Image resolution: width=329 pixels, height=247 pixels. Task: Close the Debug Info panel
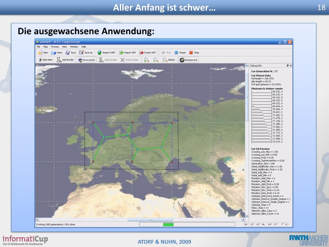click(290, 66)
